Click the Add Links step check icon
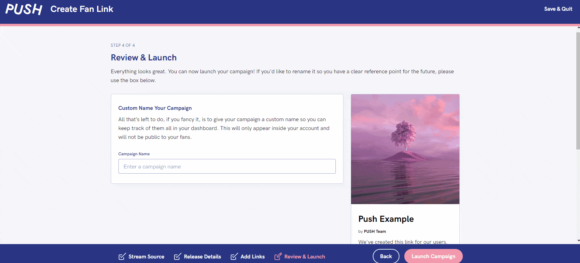This screenshot has height=263, width=580. pos(234,257)
